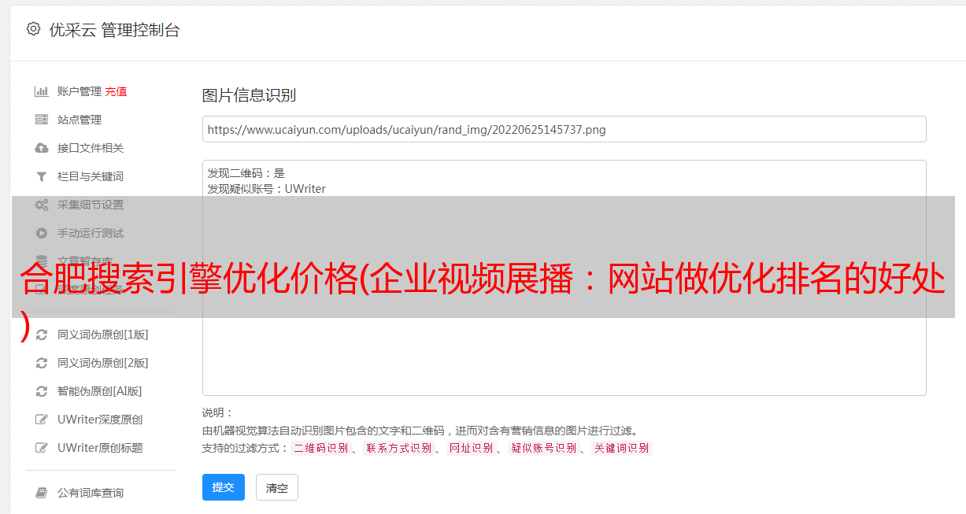Focus the image URL input field

pyautogui.click(x=564, y=129)
